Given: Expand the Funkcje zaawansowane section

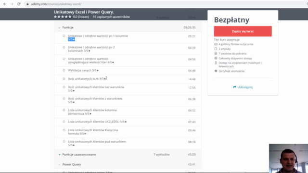Looking at the screenshot, I should tap(59, 155).
